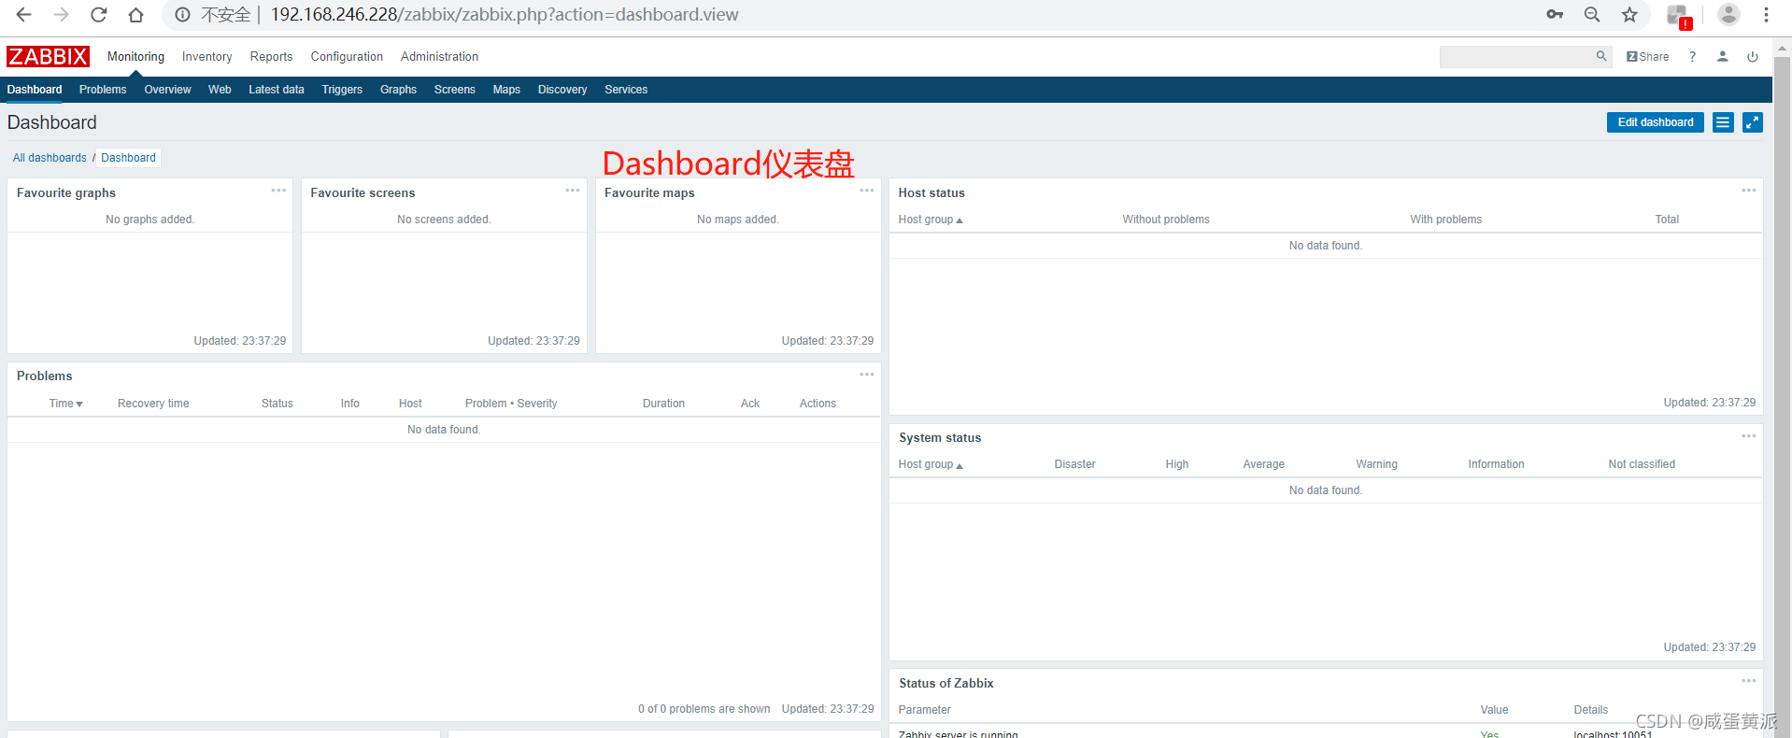Screen dimensions: 1792x738
Task: Click Disaster column in System status
Action: 1074,464
